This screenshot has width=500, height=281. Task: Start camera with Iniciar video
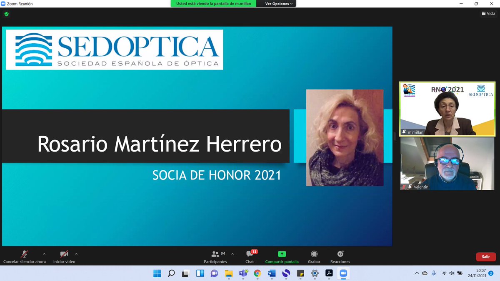[64, 257]
